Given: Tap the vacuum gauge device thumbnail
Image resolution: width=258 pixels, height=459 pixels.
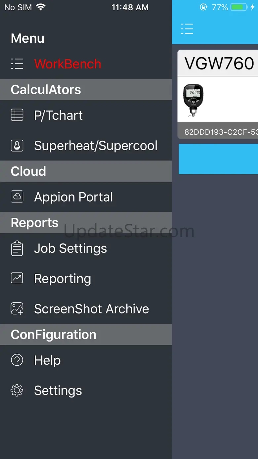Looking at the screenshot, I should point(193,100).
